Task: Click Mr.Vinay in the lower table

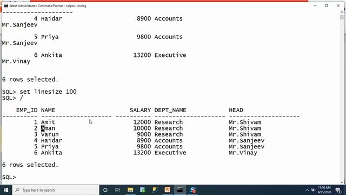Action: pos(243,153)
